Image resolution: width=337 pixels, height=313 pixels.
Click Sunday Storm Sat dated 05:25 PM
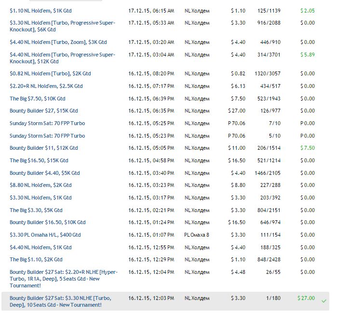(47, 124)
